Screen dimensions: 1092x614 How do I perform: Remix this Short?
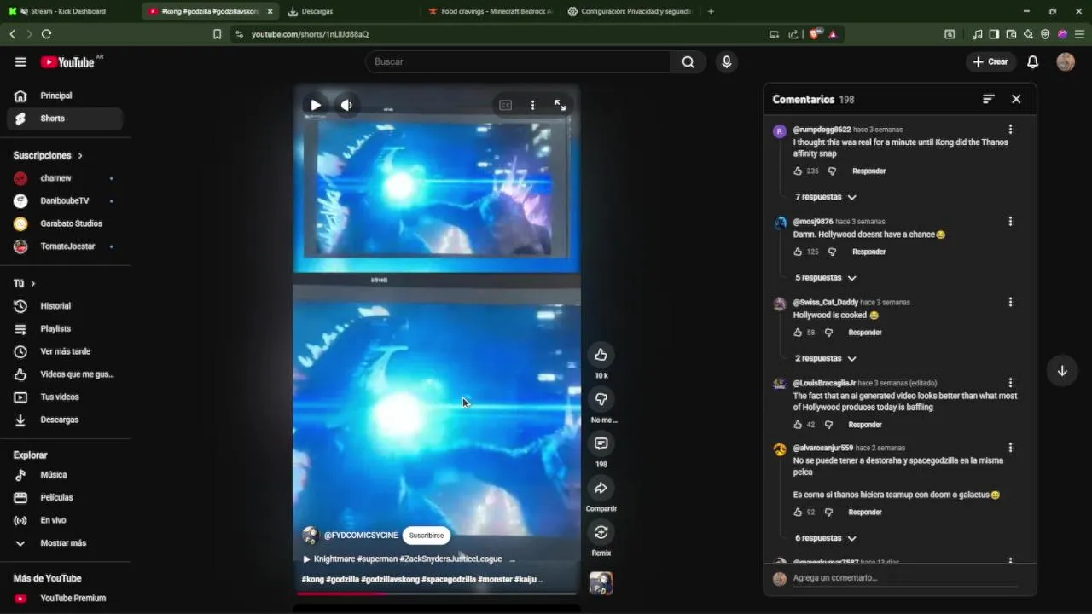point(601,532)
